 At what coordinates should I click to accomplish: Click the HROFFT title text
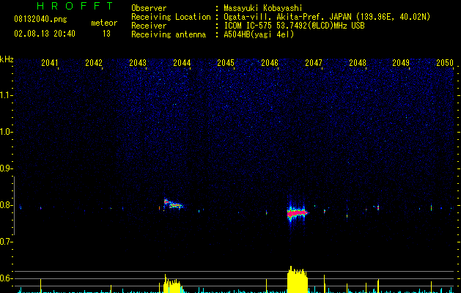[75, 6]
